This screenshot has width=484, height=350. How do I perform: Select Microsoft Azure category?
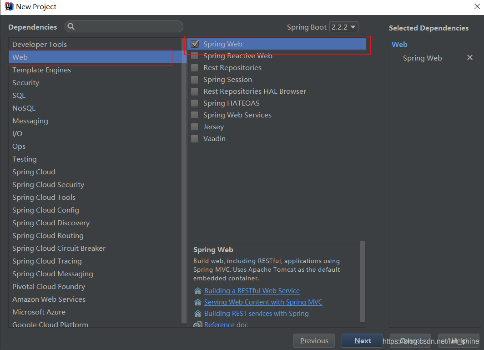click(95, 312)
